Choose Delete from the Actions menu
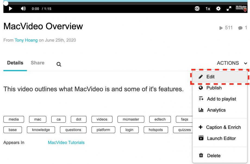 click(220, 156)
